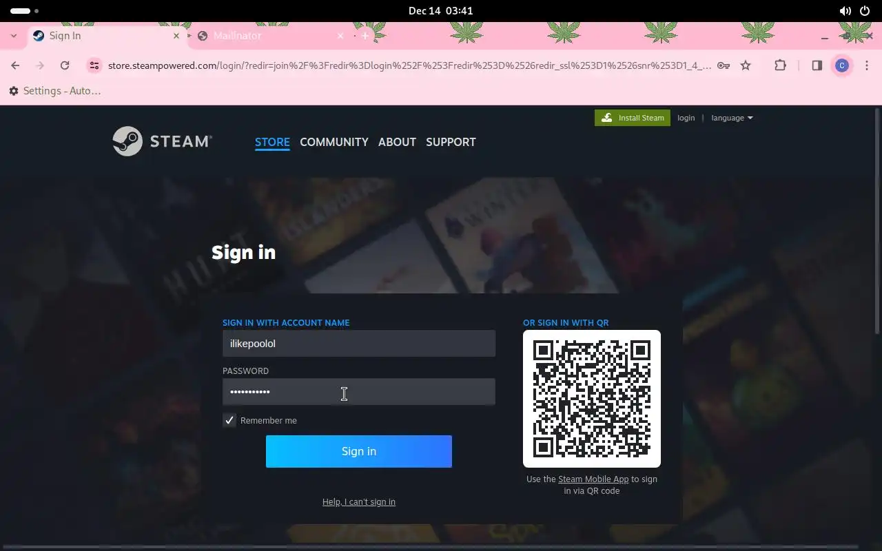Open the browser extensions puzzle icon
Screen dimensions: 882x551
[x=780, y=65]
